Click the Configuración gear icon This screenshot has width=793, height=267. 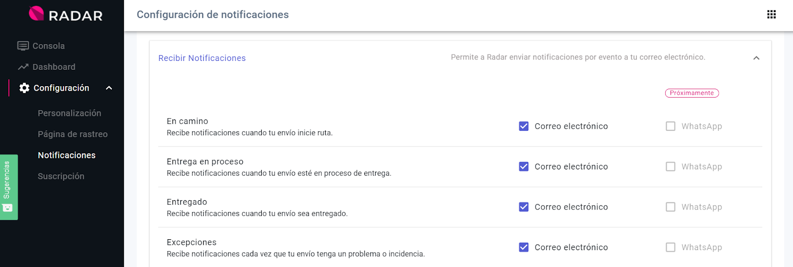[x=24, y=88]
